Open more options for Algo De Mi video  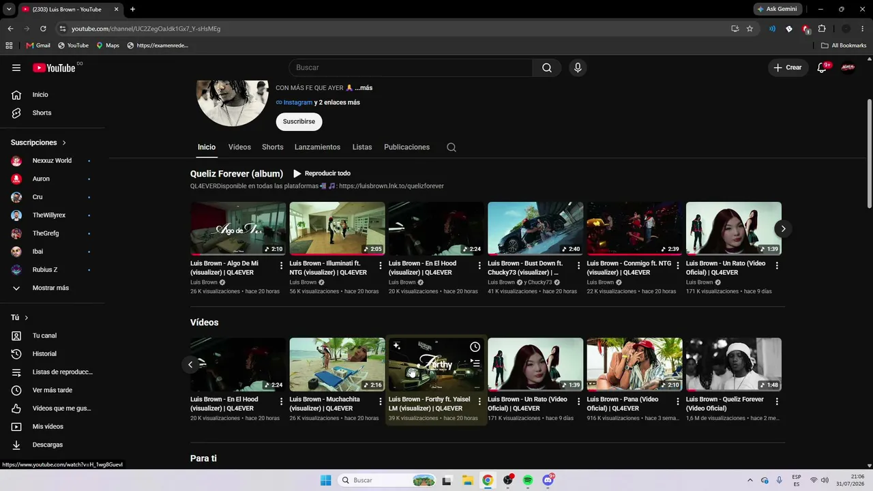[281, 266]
